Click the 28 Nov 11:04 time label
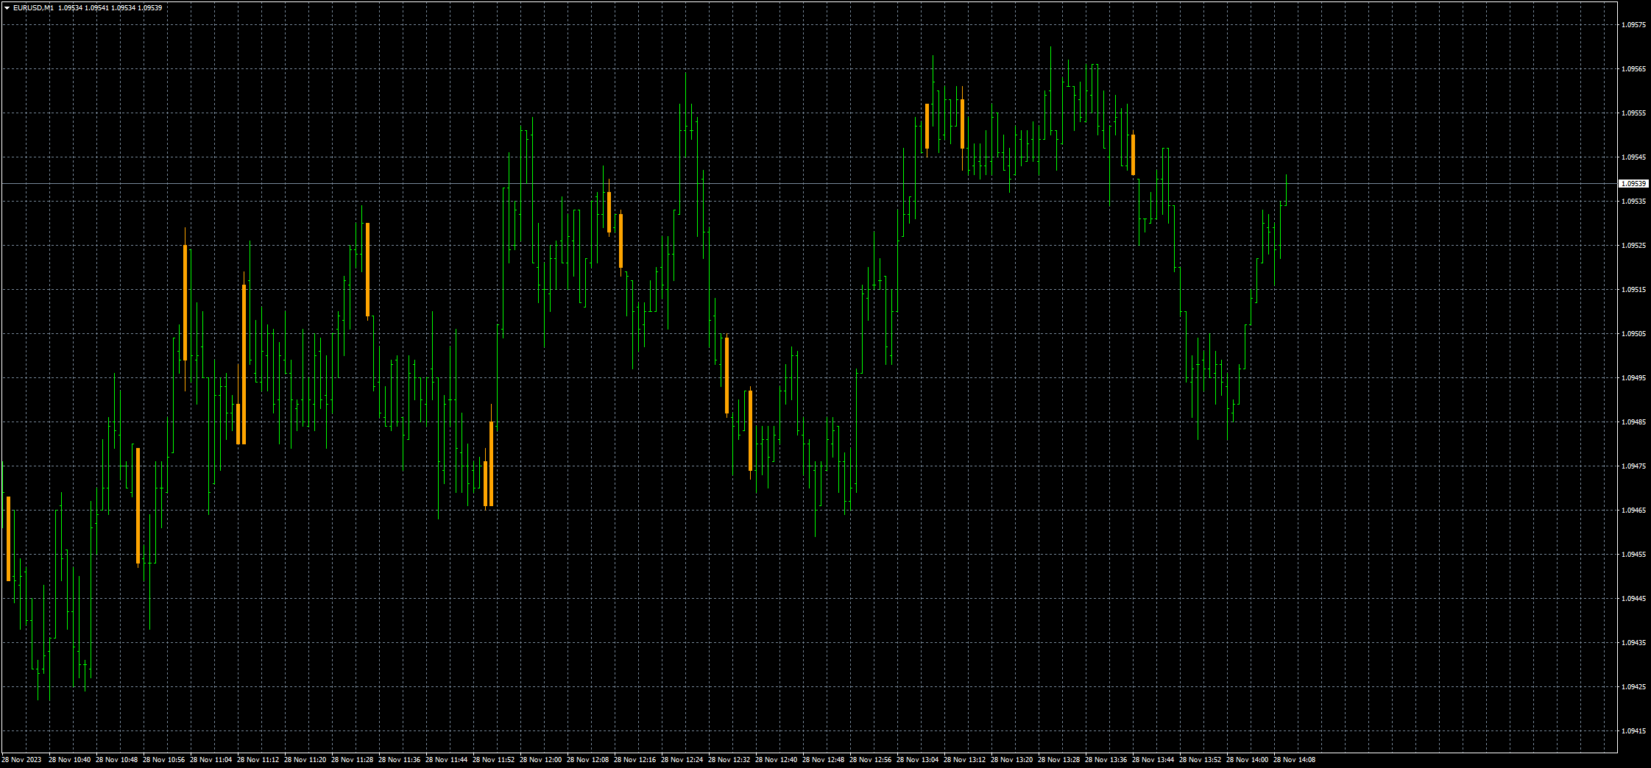This screenshot has height=768, width=1651. click(x=211, y=760)
